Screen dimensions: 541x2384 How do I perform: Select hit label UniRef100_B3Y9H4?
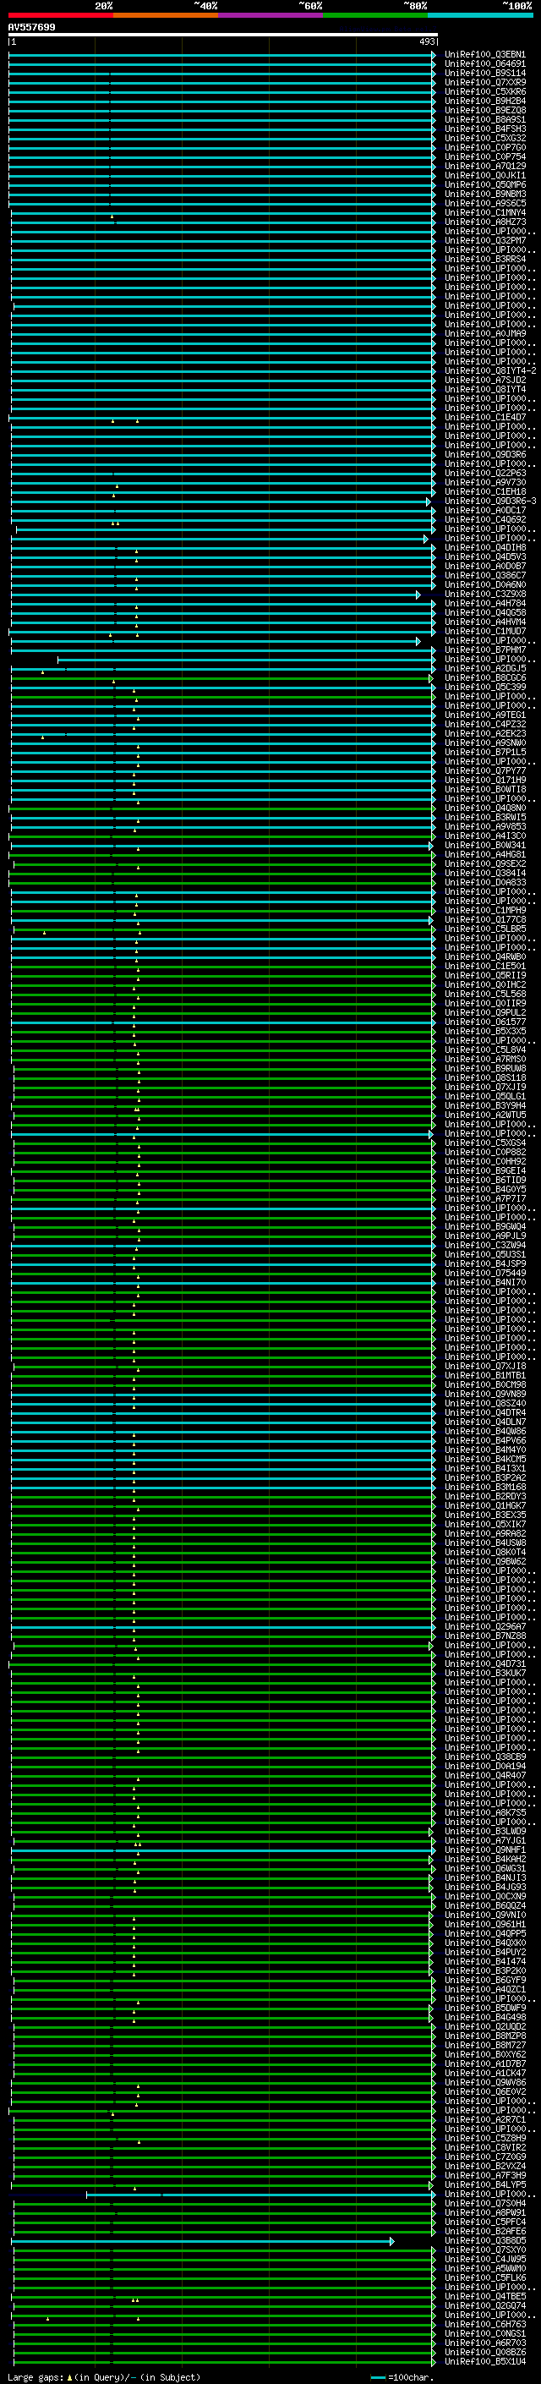484,1106
